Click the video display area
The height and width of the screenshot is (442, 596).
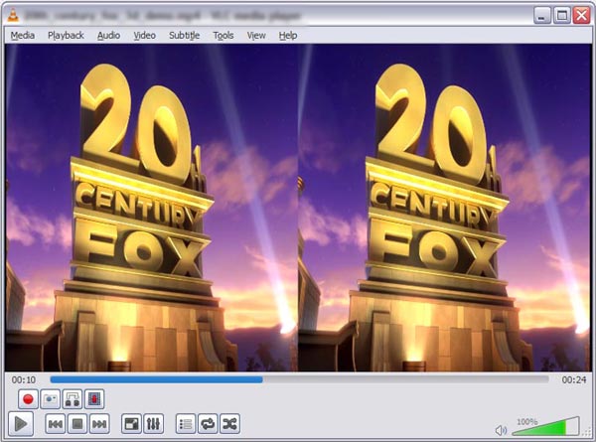tap(298, 208)
